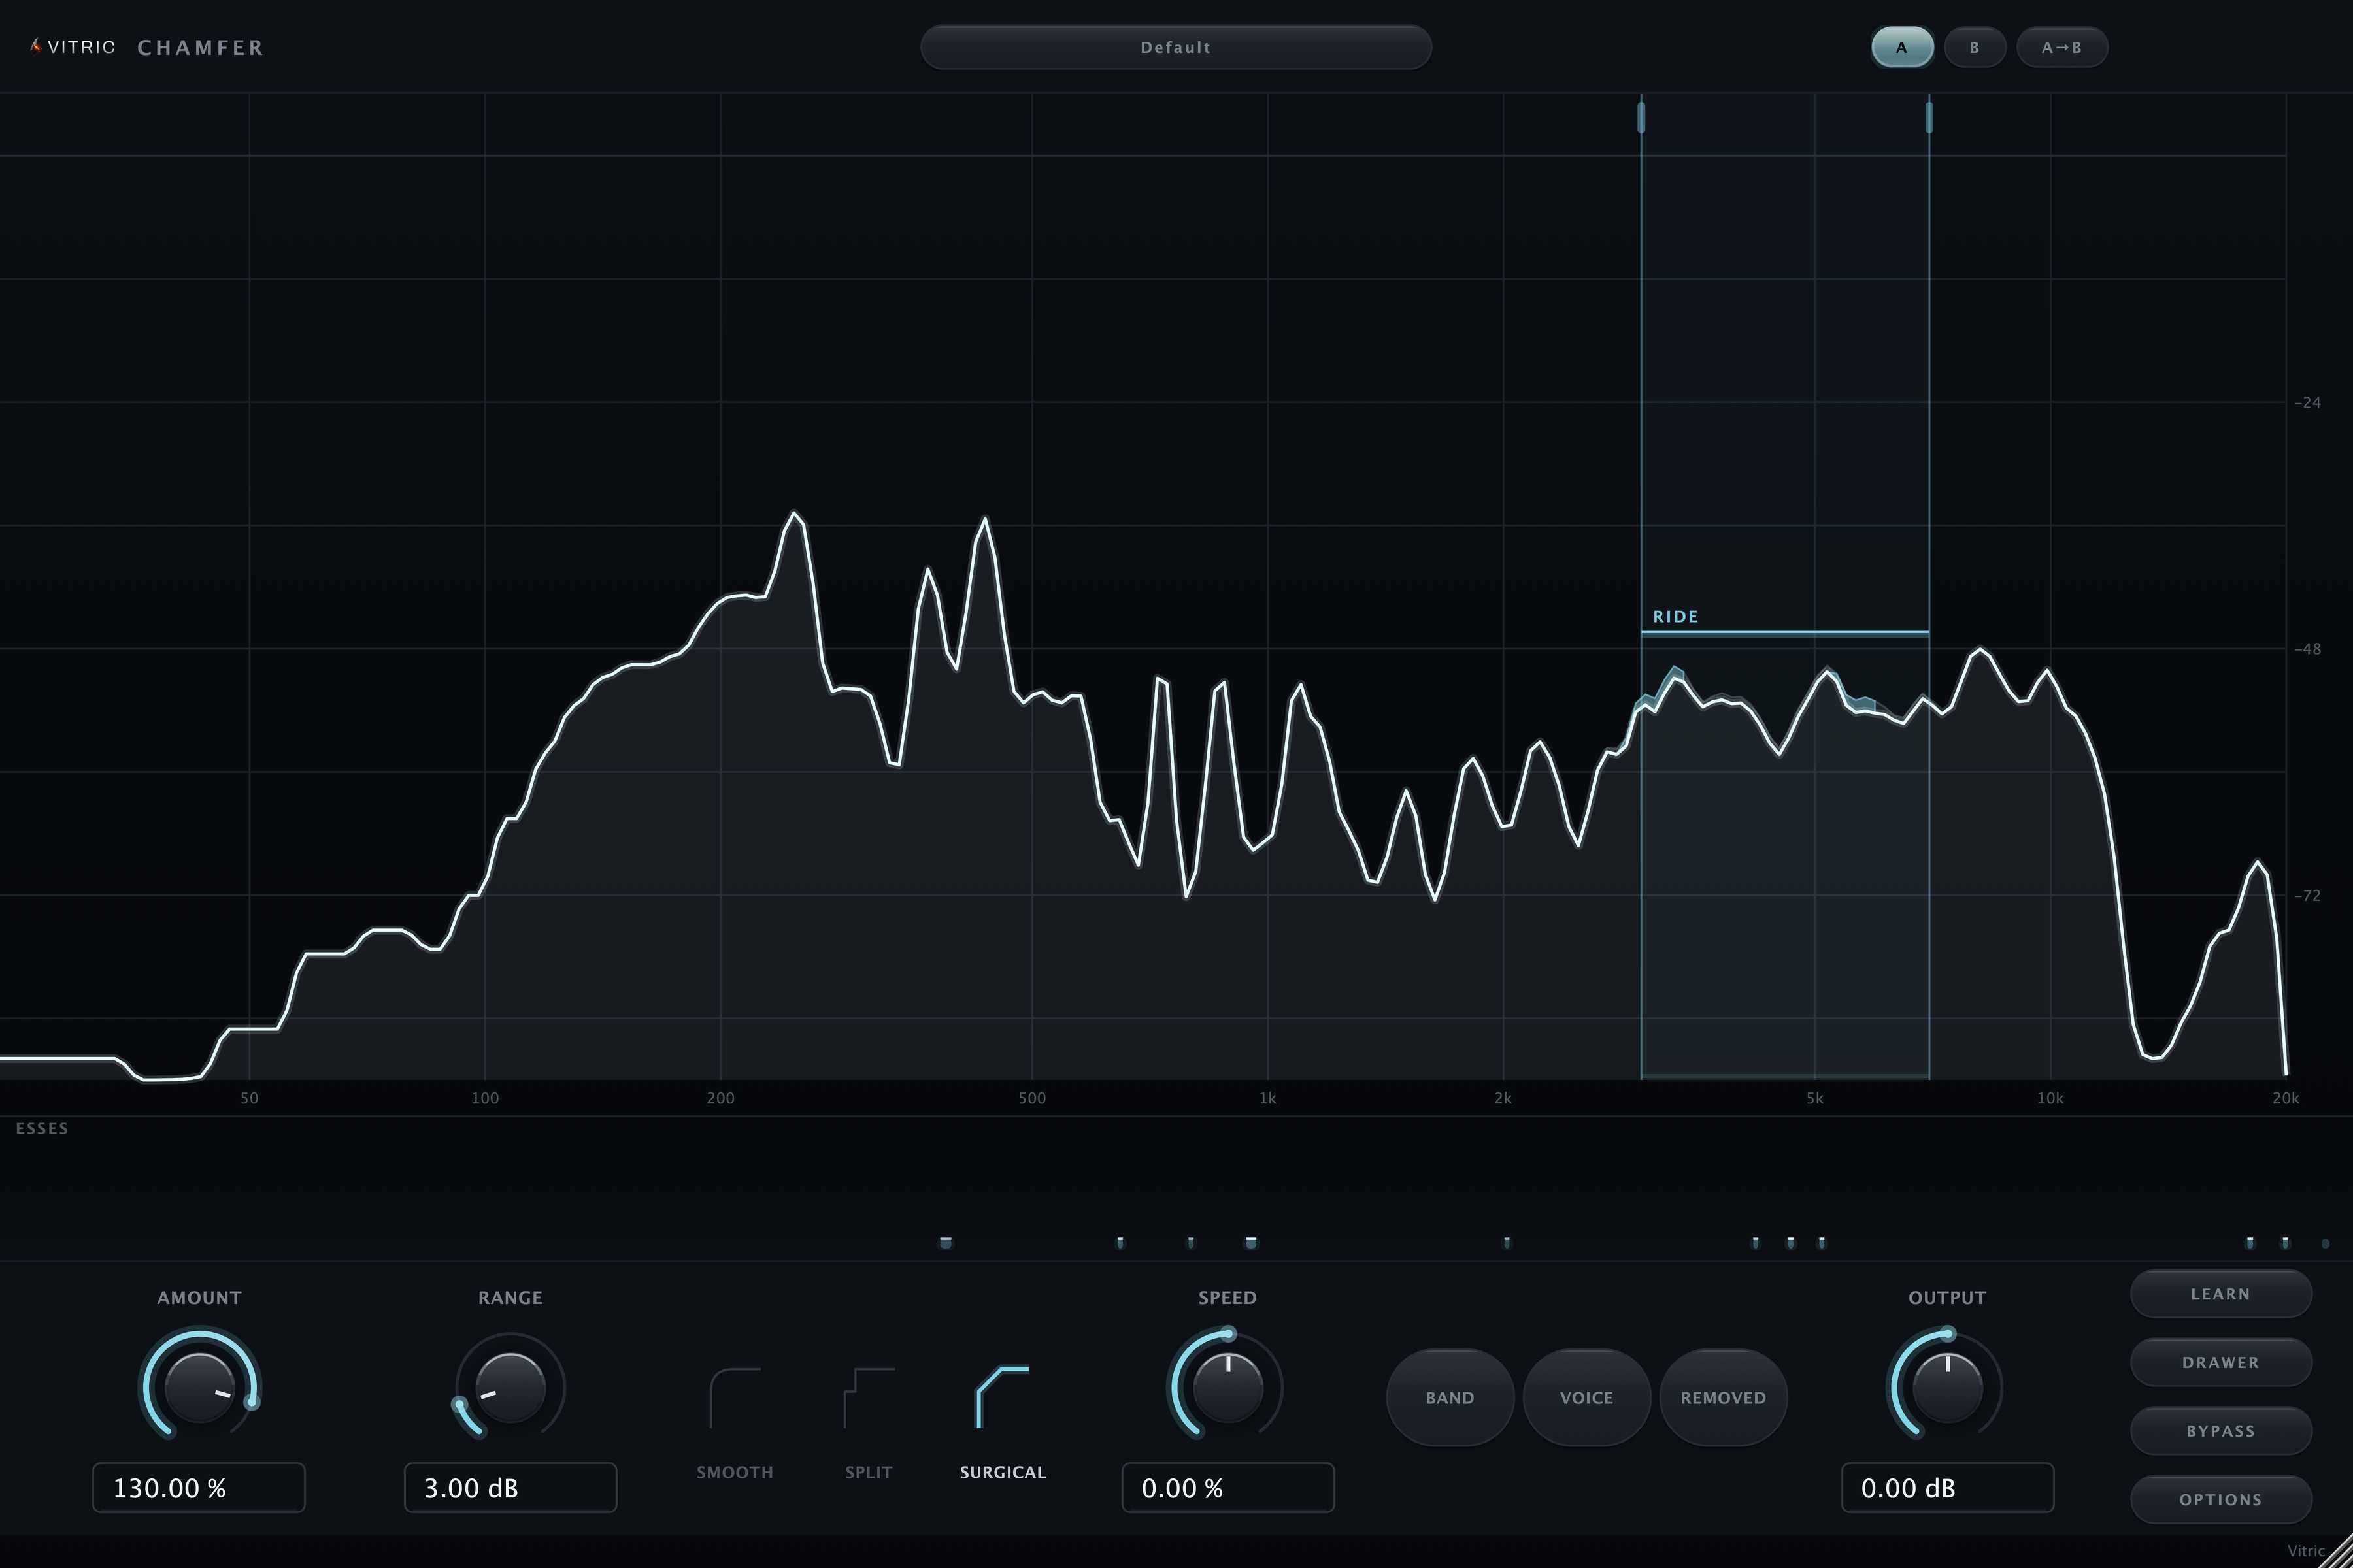2353x1568 pixels.
Task: Click the -48 dB scale label
Action: pyautogui.click(x=2307, y=649)
